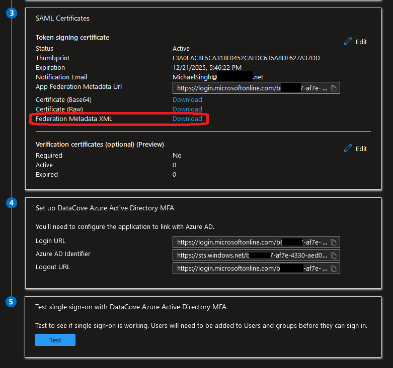Screen dimensions: 393x368
Task: Download the Federation Metadata XML
Action: pos(187,118)
